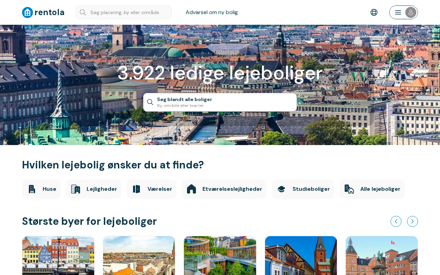Open the globe language selector
The height and width of the screenshot is (275, 440).
374,12
